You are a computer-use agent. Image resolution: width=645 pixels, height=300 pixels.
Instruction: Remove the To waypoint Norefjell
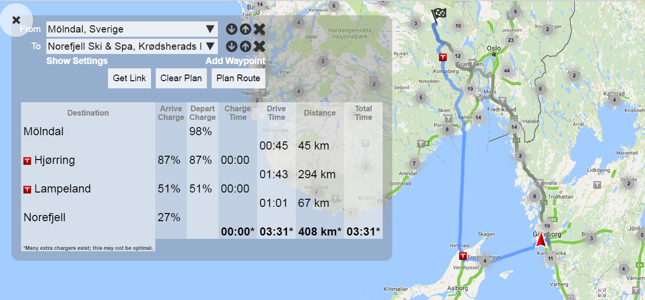point(259,46)
